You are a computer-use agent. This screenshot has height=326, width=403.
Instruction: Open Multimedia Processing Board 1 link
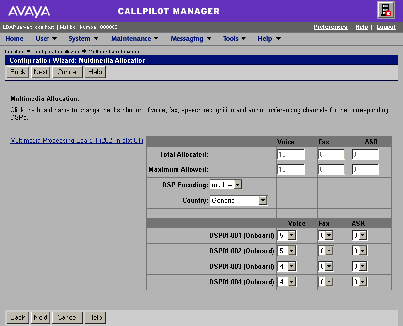(77, 140)
